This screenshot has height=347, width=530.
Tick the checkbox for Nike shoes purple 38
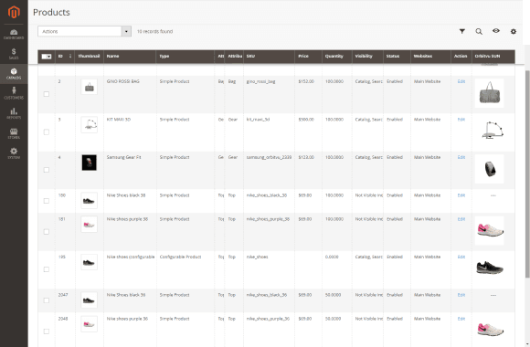coord(47,232)
